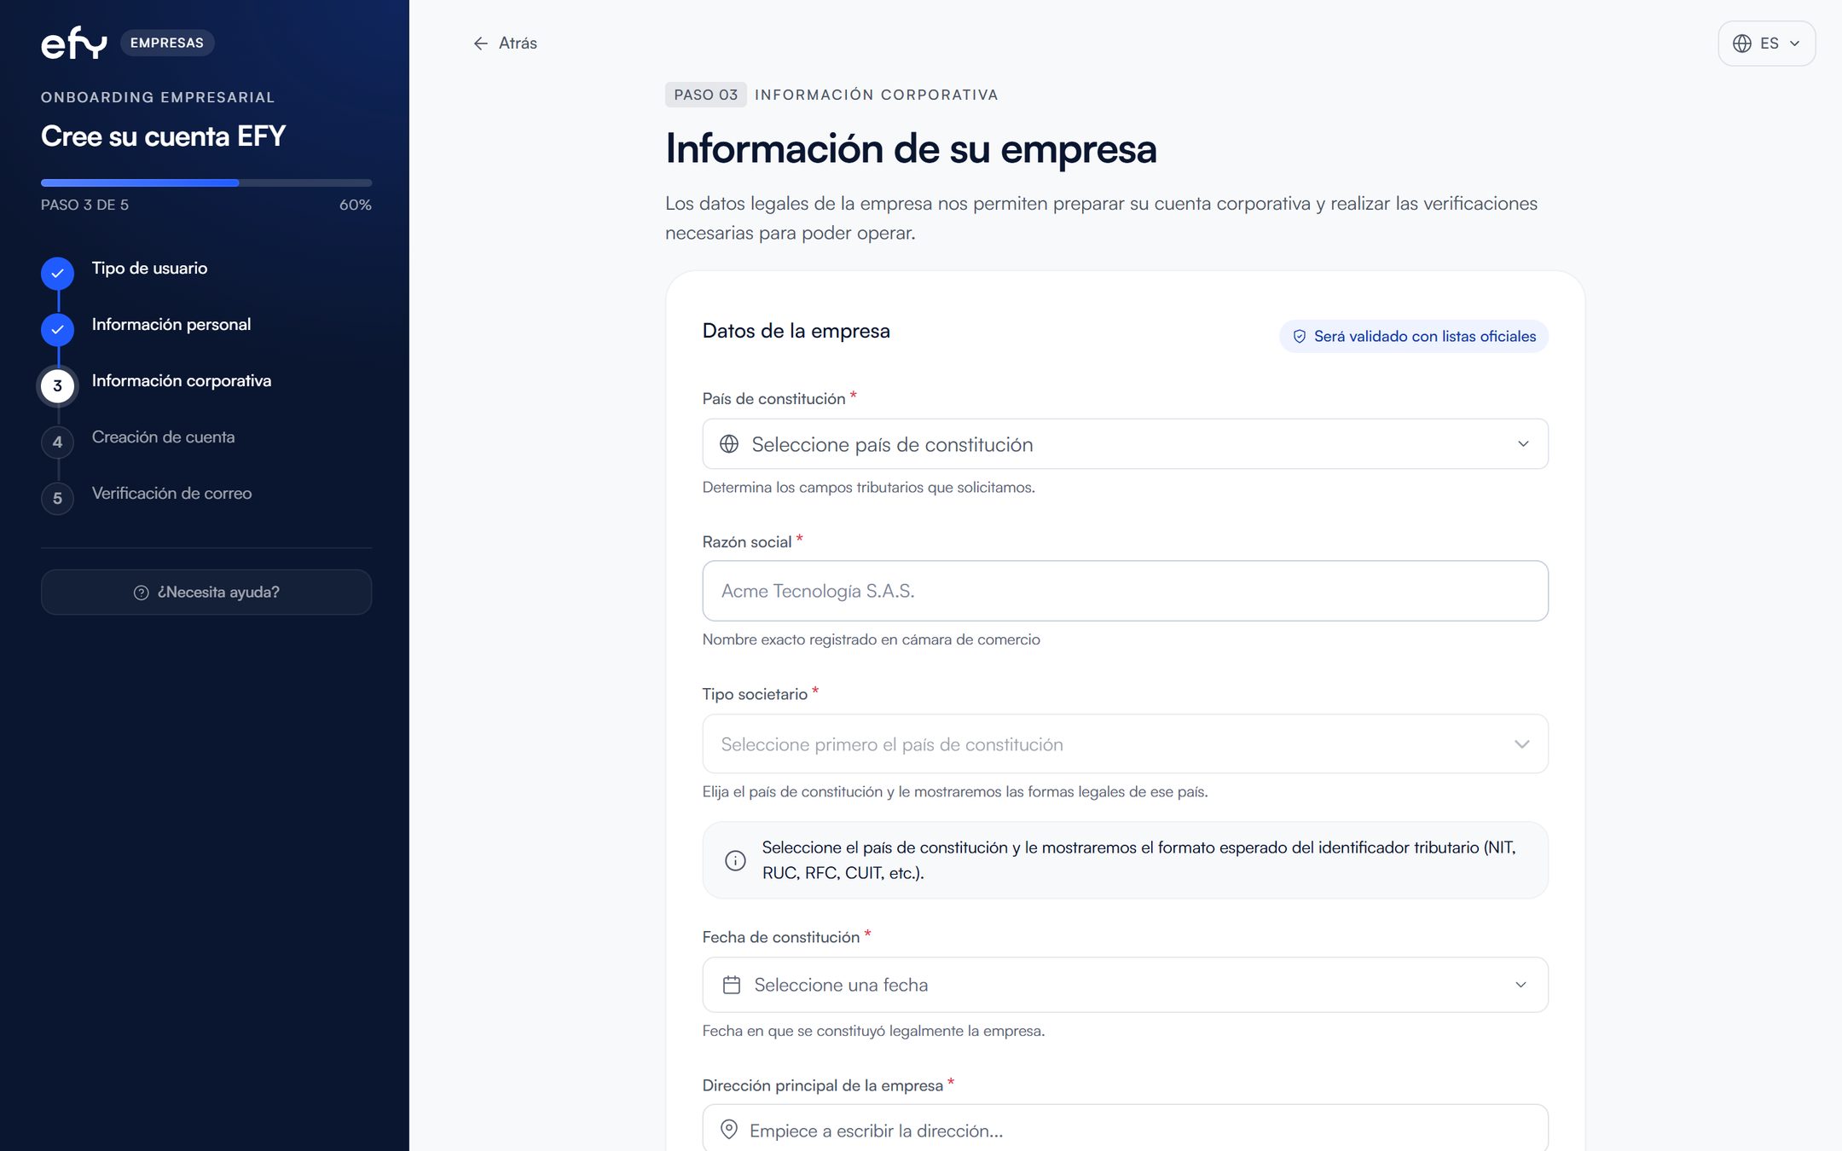
Task: Click the calendar icon in date field
Action: [x=732, y=985]
